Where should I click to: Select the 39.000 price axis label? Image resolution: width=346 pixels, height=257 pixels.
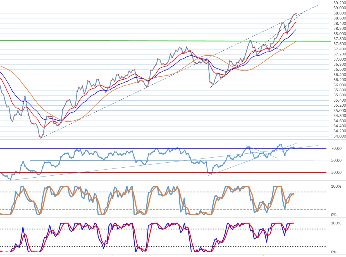pos(340,8)
